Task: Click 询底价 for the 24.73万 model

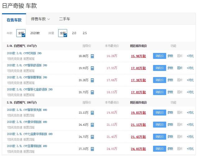Action: 160,137
